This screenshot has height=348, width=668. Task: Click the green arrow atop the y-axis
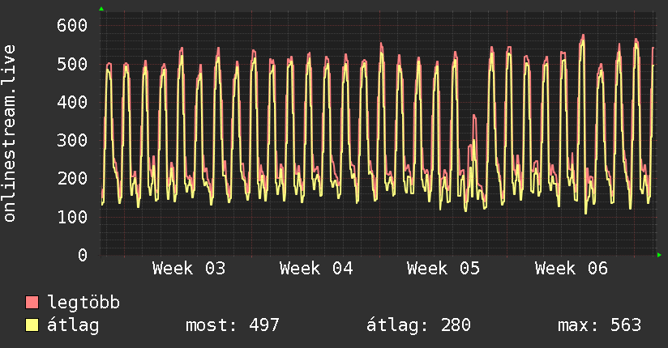(x=101, y=9)
